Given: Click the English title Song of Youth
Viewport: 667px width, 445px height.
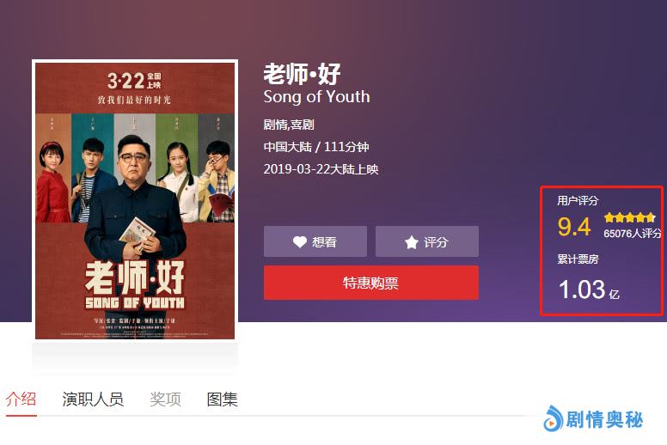Looking at the screenshot, I should [316, 97].
